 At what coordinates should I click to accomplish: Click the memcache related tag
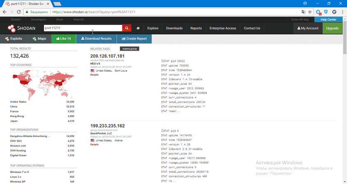(x=132, y=49)
